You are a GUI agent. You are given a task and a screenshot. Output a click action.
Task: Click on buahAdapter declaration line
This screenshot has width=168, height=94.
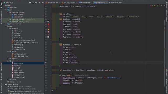pyautogui.click(x=87, y=70)
